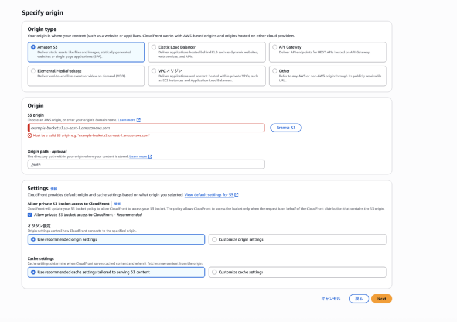Choose the Other origin type
This screenshot has width=457, height=322.
tap(275, 71)
